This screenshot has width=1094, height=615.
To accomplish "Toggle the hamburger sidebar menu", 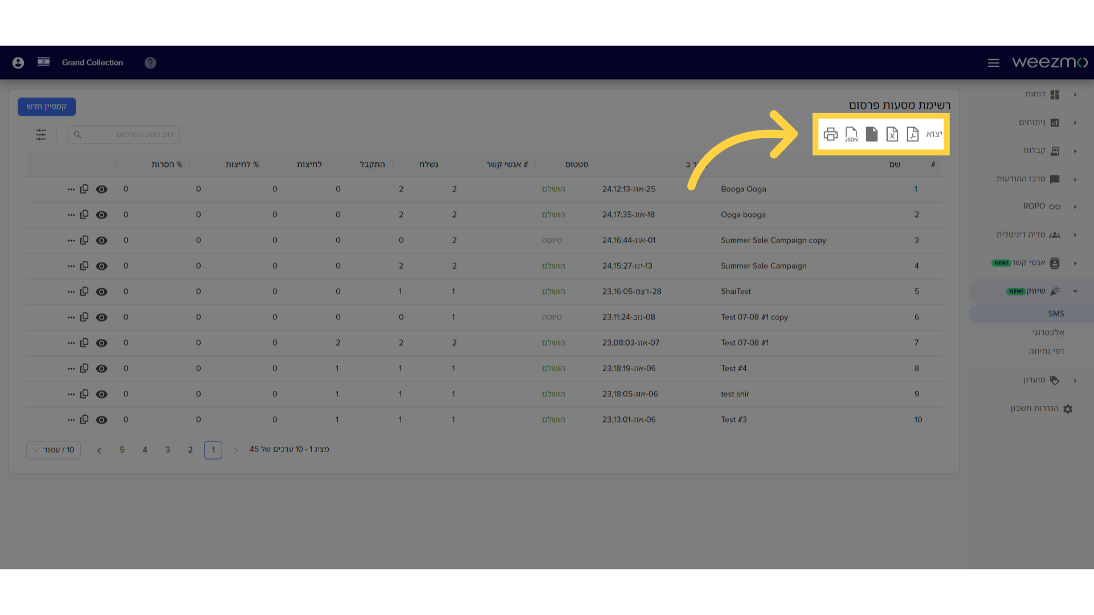I will pyautogui.click(x=994, y=63).
